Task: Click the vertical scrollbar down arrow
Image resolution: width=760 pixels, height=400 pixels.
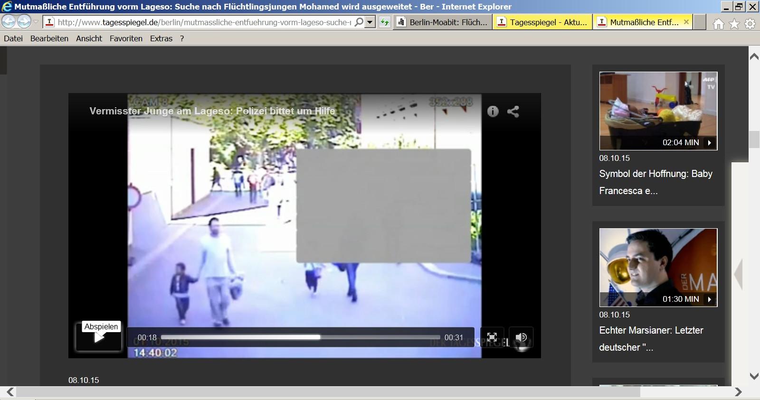Action: [x=754, y=376]
